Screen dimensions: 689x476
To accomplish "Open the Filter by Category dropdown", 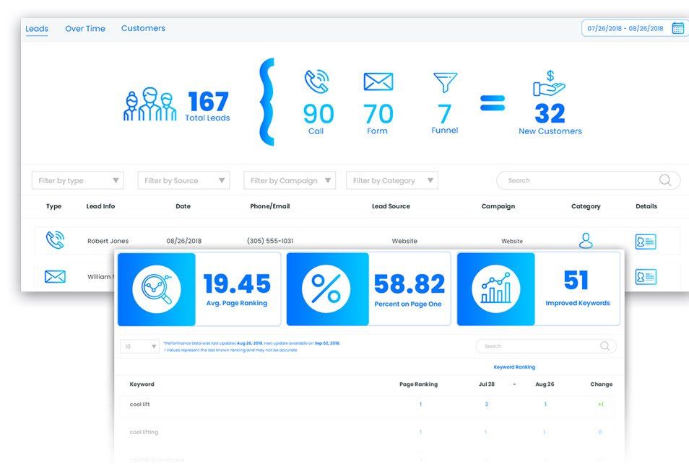I will pos(392,180).
